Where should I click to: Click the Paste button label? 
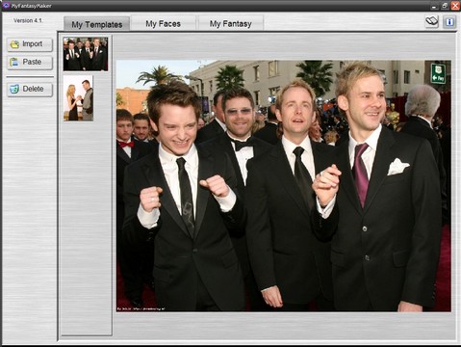32,62
